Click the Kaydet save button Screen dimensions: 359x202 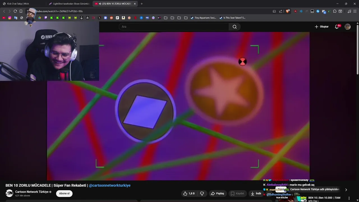tap(237, 193)
